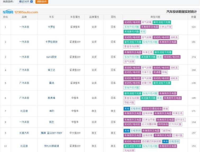Open the 卡罗拉 car series link
Viewport: 200px width, 152px height.
tap(52, 27)
